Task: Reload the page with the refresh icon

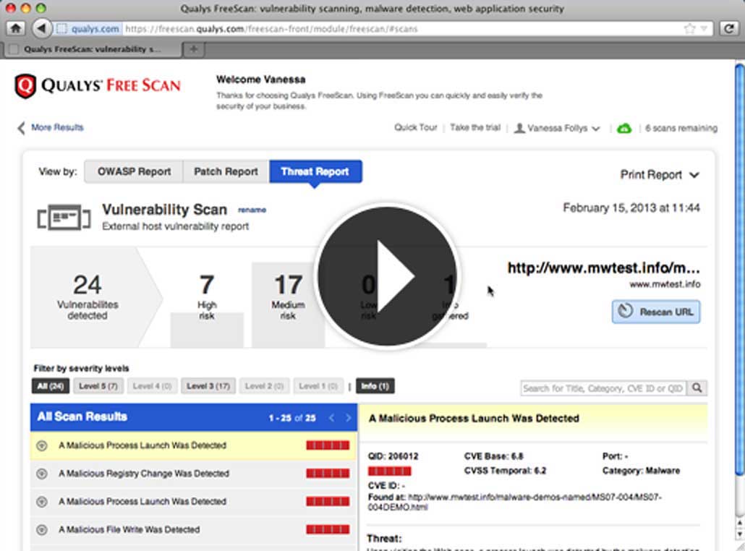Action: (x=729, y=28)
